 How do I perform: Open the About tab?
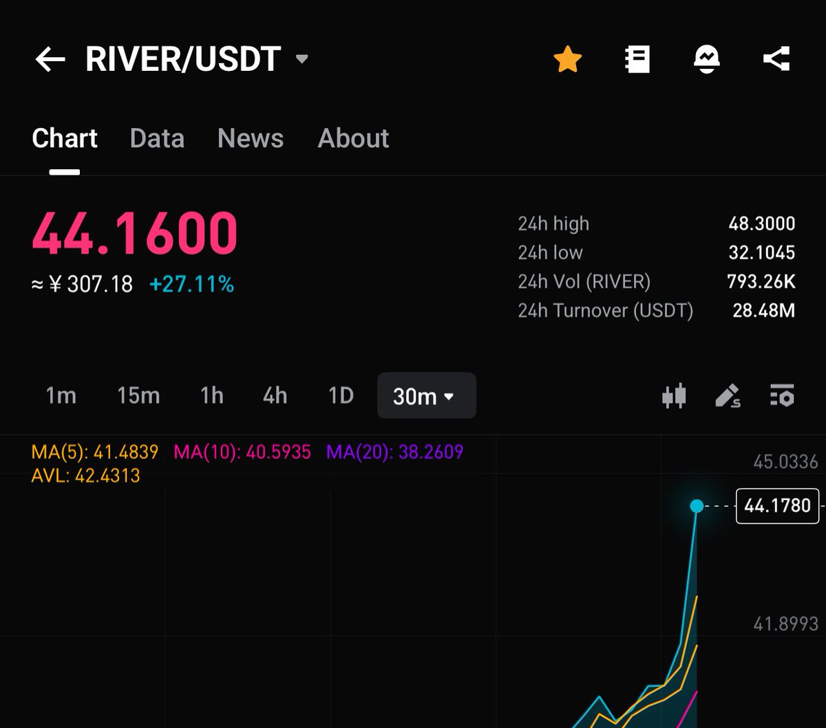(353, 138)
